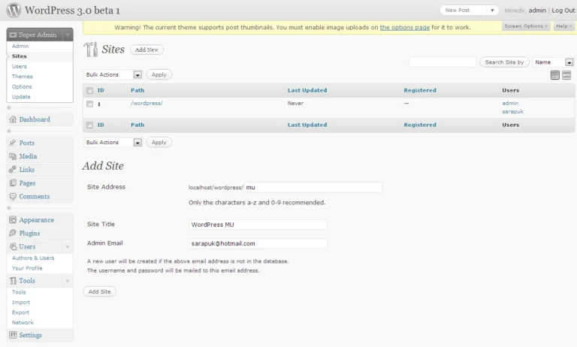Open Update under Super Admin

tap(21, 97)
